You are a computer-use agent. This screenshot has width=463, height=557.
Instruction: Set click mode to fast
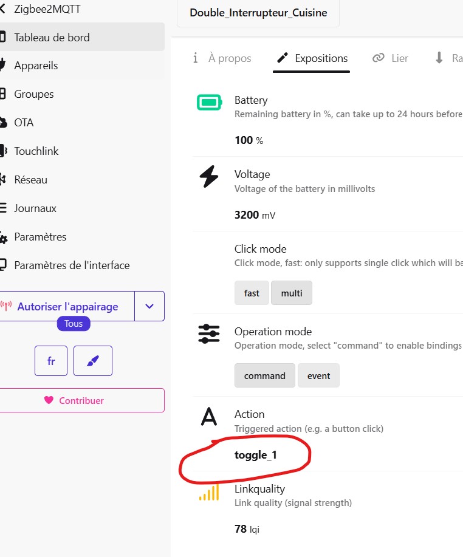point(252,293)
